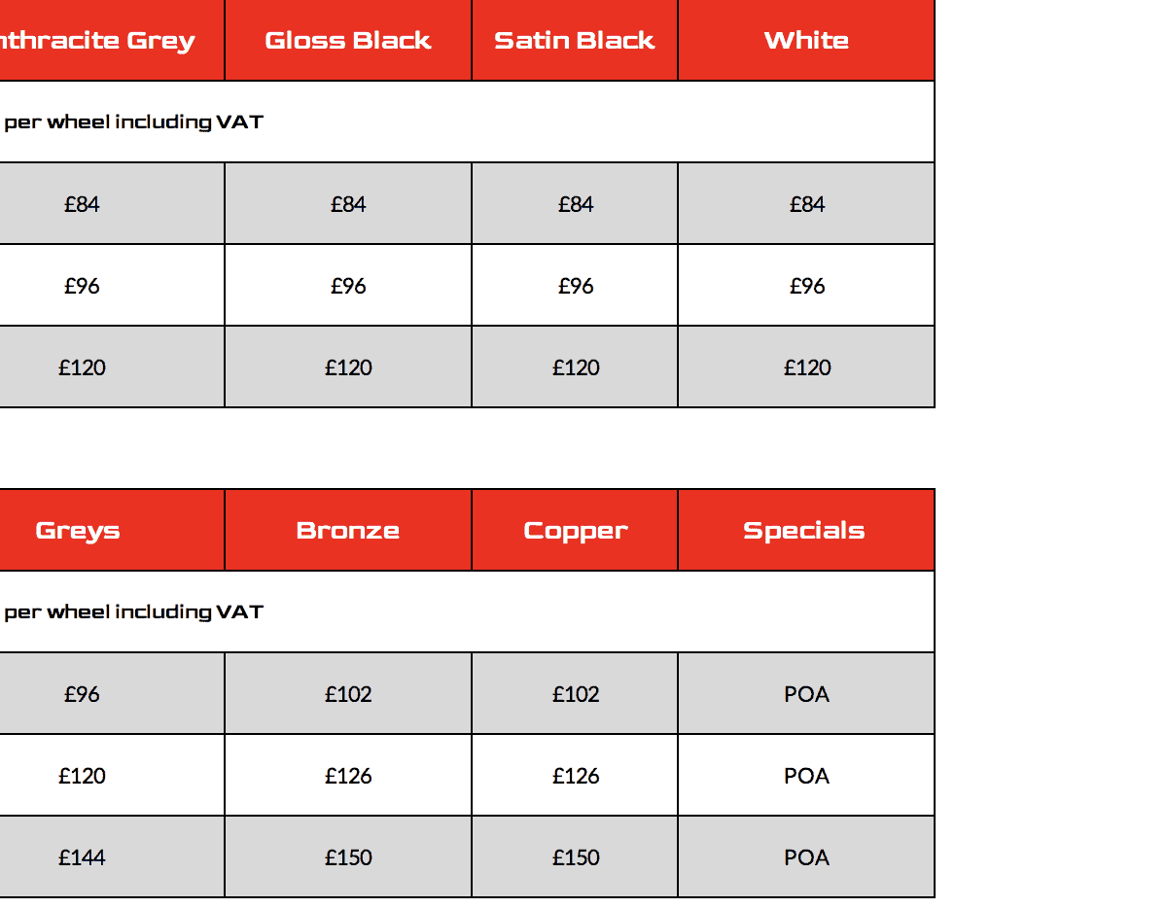Click the Gloss Black column header
1167x908 pixels.
(348, 40)
